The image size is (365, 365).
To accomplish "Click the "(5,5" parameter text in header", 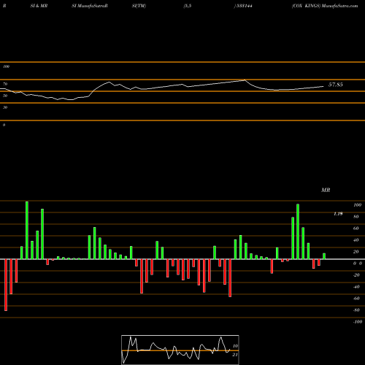I will (x=188, y=6).
